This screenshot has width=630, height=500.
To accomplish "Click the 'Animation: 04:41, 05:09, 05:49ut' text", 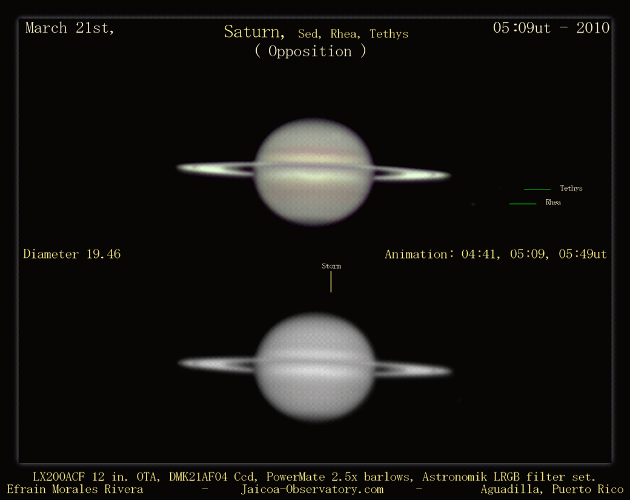I will pyautogui.click(x=496, y=254).
